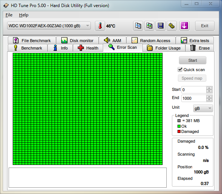Toggle the Quick scan checkbox
222x194 pixels.
pos(180,69)
